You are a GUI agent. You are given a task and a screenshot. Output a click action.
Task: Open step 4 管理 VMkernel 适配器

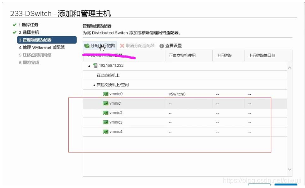pos(42,48)
